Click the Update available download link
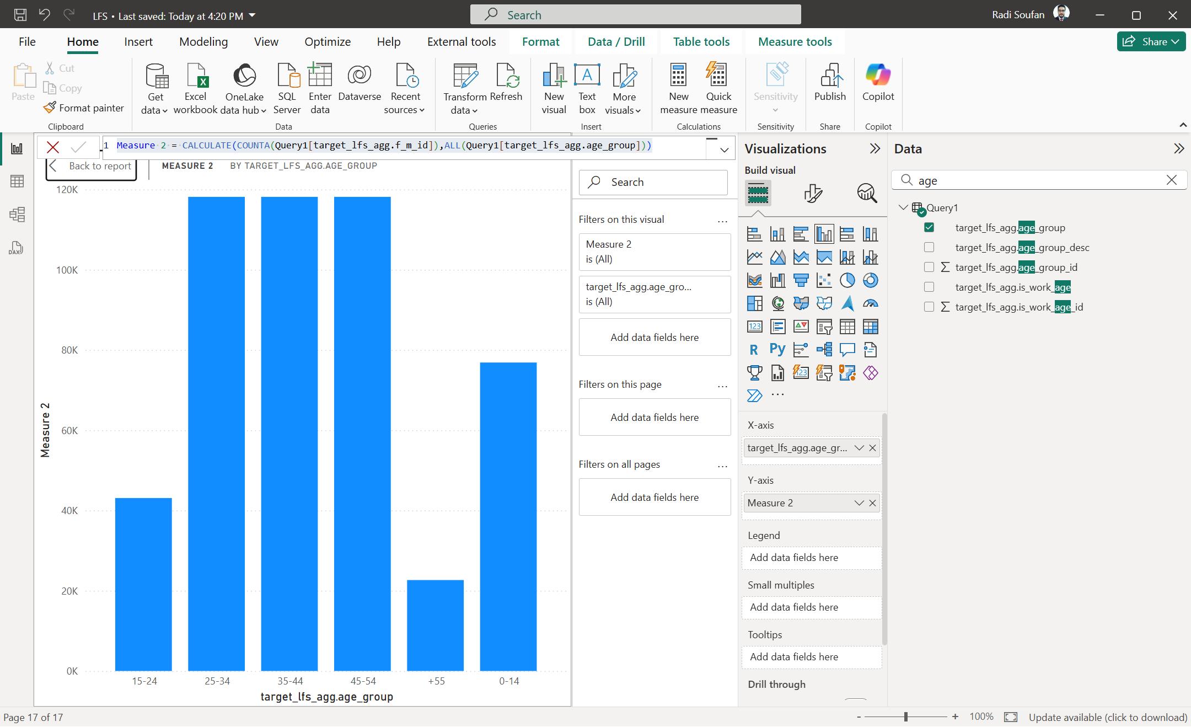The height and width of the screenshot is (727, 1191). click(1107, 717)
